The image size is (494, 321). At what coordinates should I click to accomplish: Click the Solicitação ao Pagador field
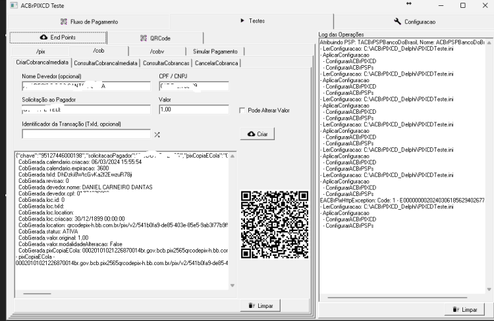pos(86,109)
